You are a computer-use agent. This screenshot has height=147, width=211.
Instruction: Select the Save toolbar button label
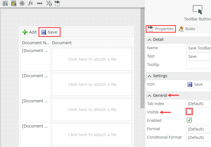(52, 32)
